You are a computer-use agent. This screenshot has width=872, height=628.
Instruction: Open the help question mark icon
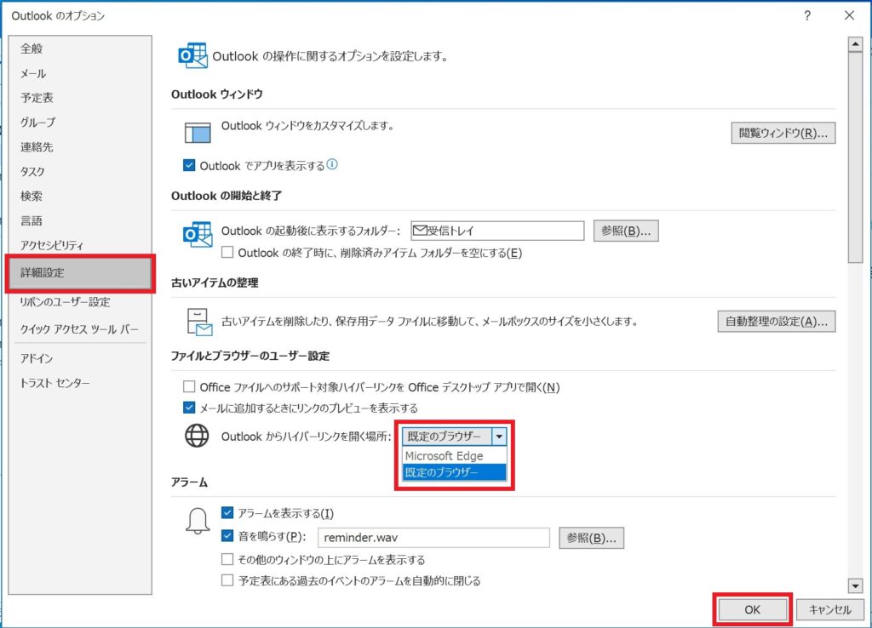807,15
